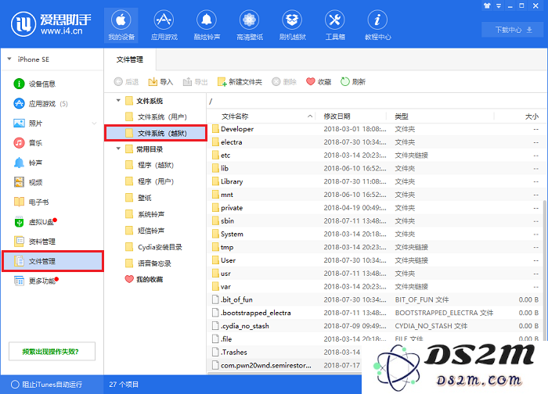Open title bar dropdown menu arrow

[x=499, y=5]
